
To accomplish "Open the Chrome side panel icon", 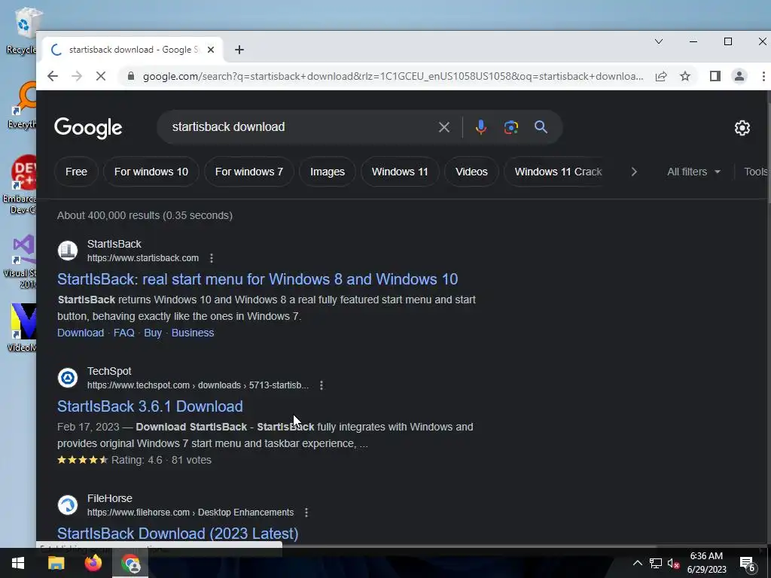I will 715,76.
